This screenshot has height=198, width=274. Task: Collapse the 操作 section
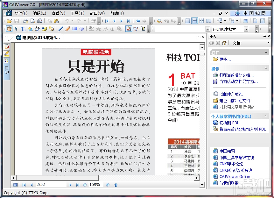pos(266,68)
